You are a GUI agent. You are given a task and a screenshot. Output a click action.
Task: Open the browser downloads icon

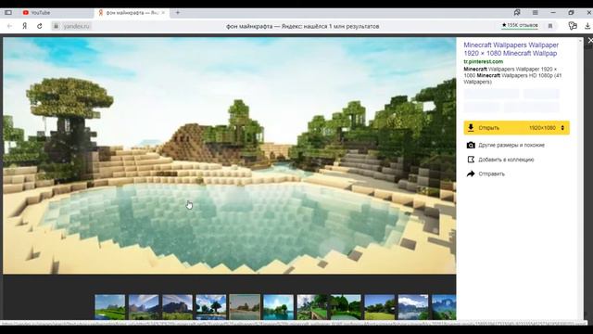(587, 26)
